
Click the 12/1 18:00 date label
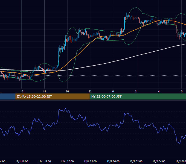(x=45, y=161)
